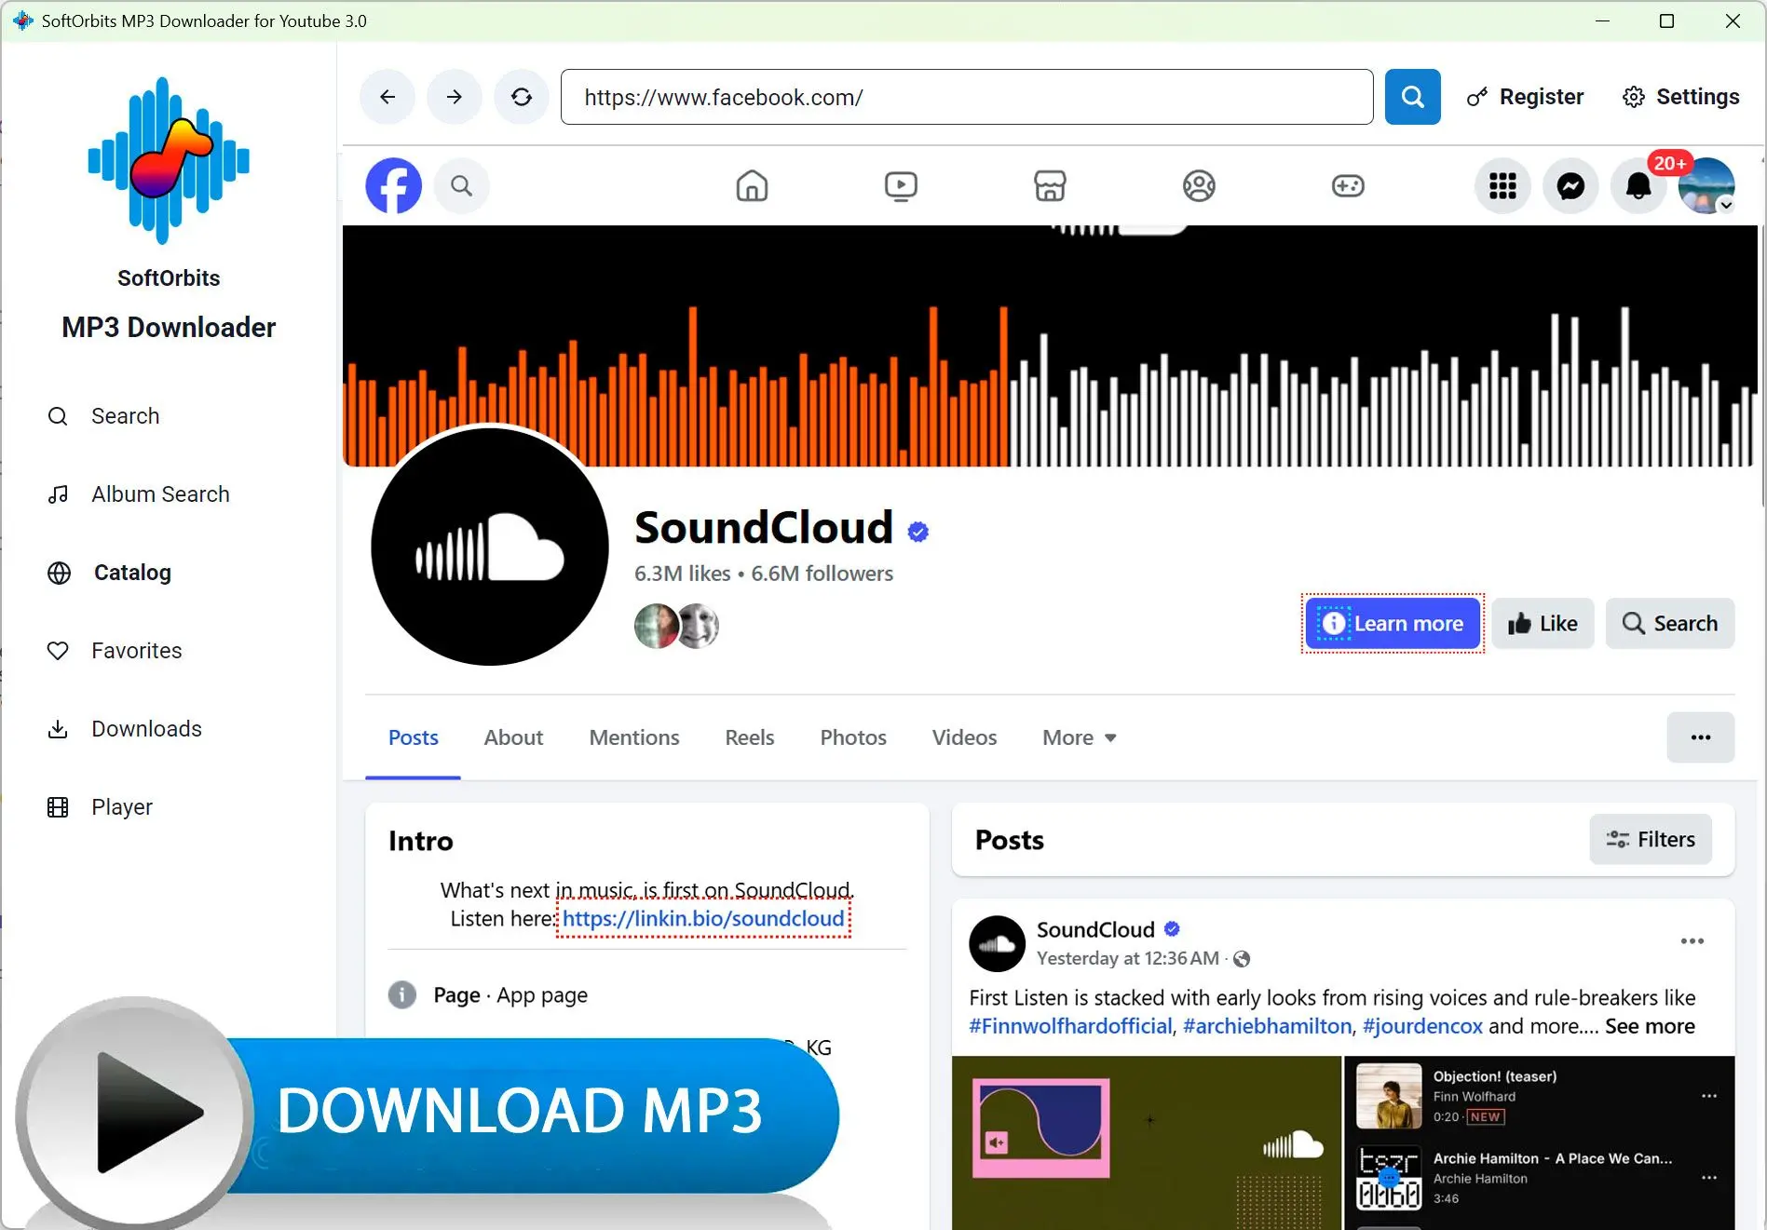Viewport: 1767px width, 1230px height.
Task: Open Settings with the gear icon
Action: point(1681,97)
